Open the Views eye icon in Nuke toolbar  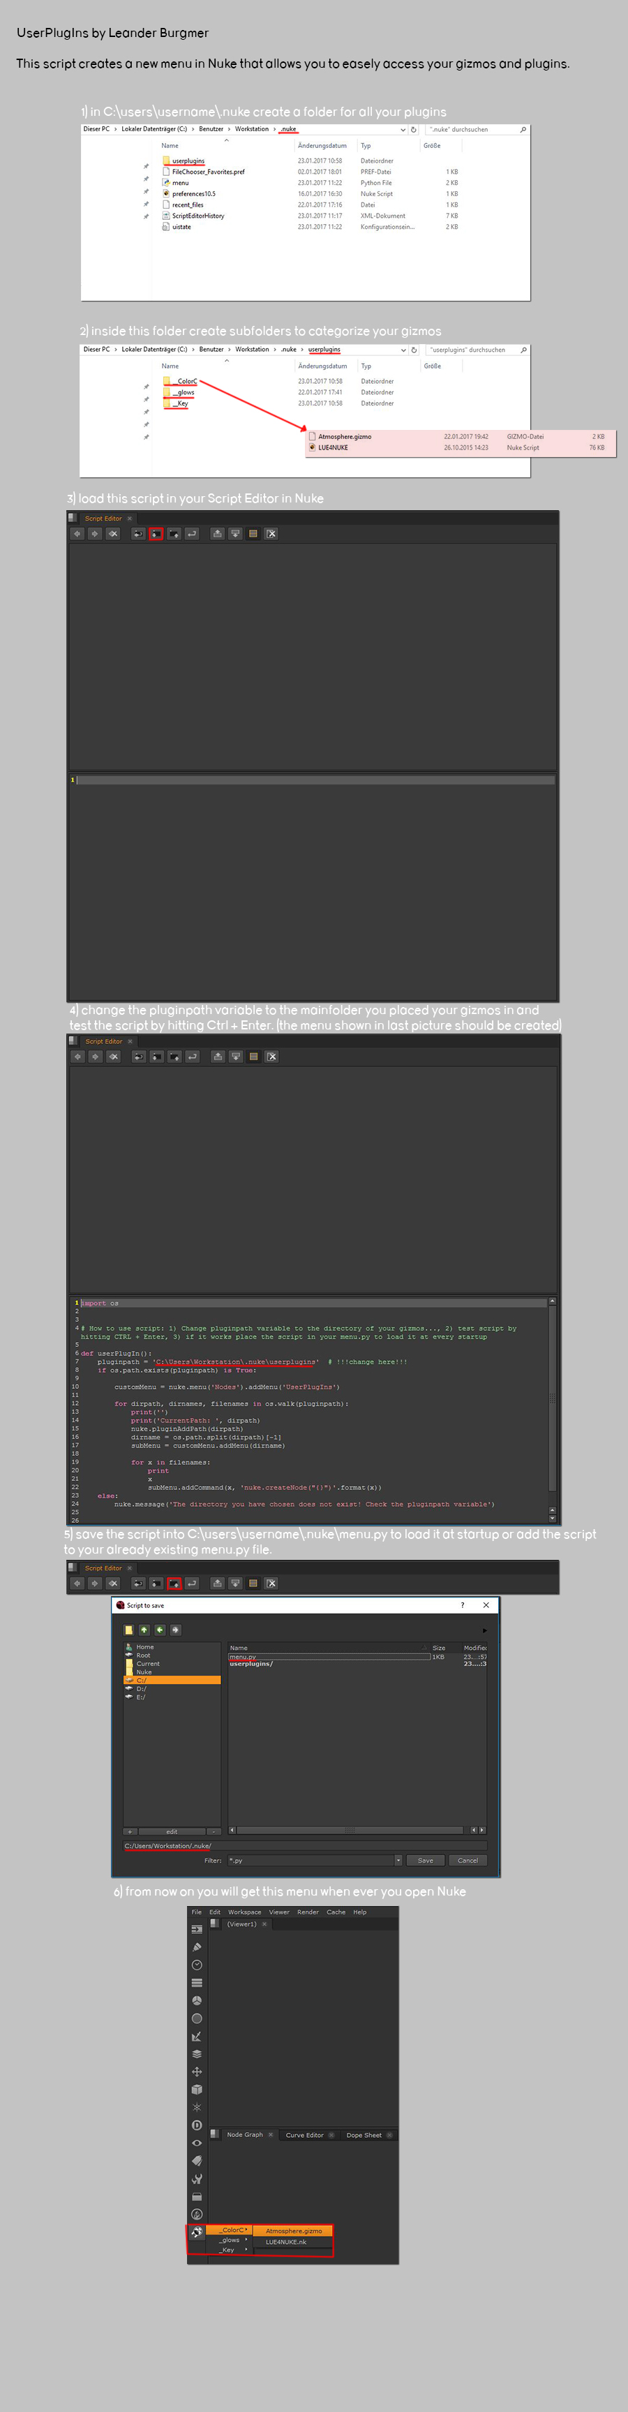pyautogui.click(x=197, y=2143)
